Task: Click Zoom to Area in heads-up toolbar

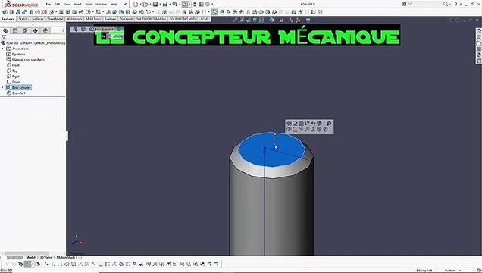Action: click(242, 20)
